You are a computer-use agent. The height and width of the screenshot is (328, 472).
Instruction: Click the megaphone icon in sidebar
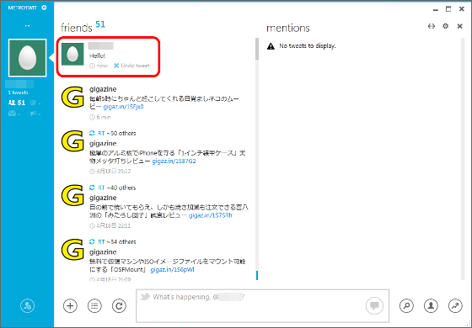(x=35, y=114)
